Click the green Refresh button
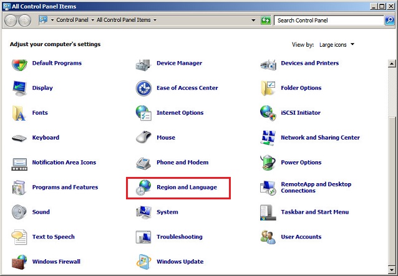The width and height of the screenshot is (398, 276). (x=266, y=21)
